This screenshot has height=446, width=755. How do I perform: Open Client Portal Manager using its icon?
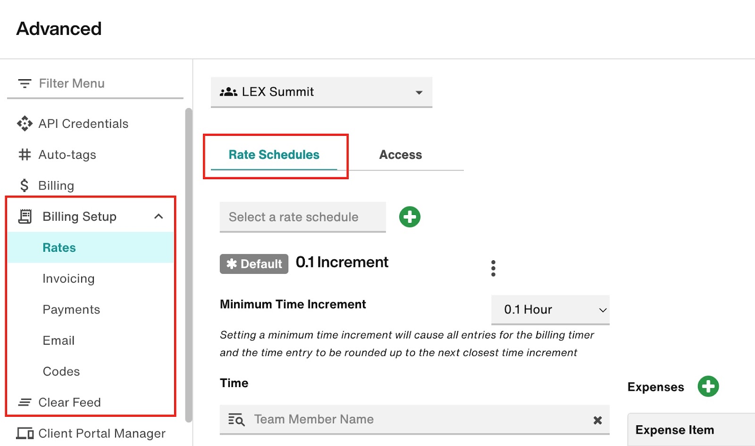24,433
